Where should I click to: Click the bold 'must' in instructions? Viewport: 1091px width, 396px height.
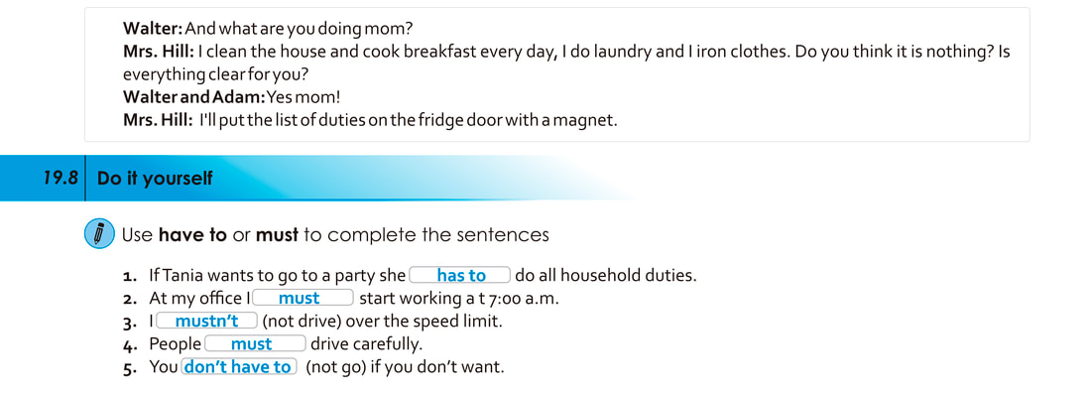tap(277, 235)
